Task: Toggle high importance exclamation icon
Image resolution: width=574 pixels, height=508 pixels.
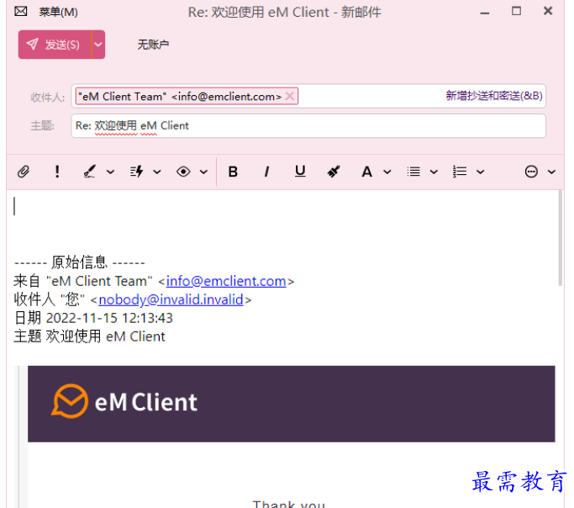Action: [x=57, y=172]
